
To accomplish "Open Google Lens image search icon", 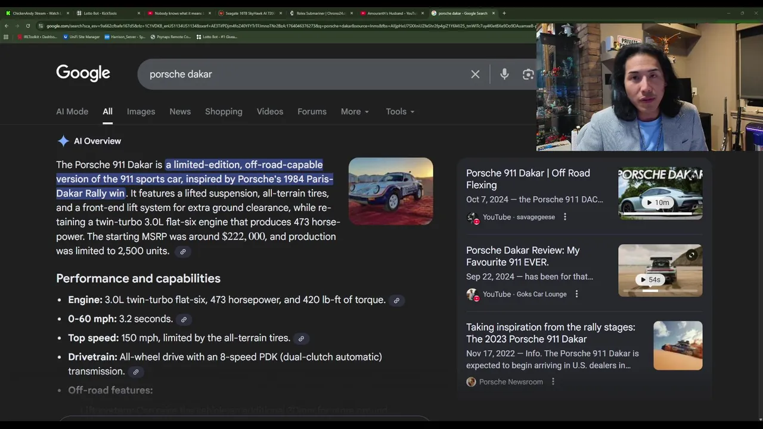I will 528,74.
